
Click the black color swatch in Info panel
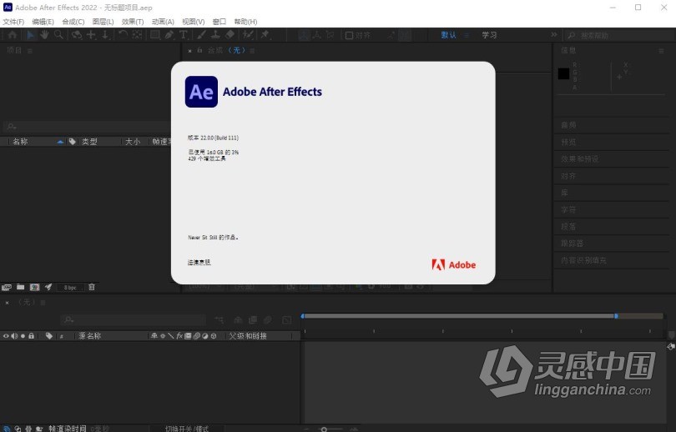(x=563, y=73)
